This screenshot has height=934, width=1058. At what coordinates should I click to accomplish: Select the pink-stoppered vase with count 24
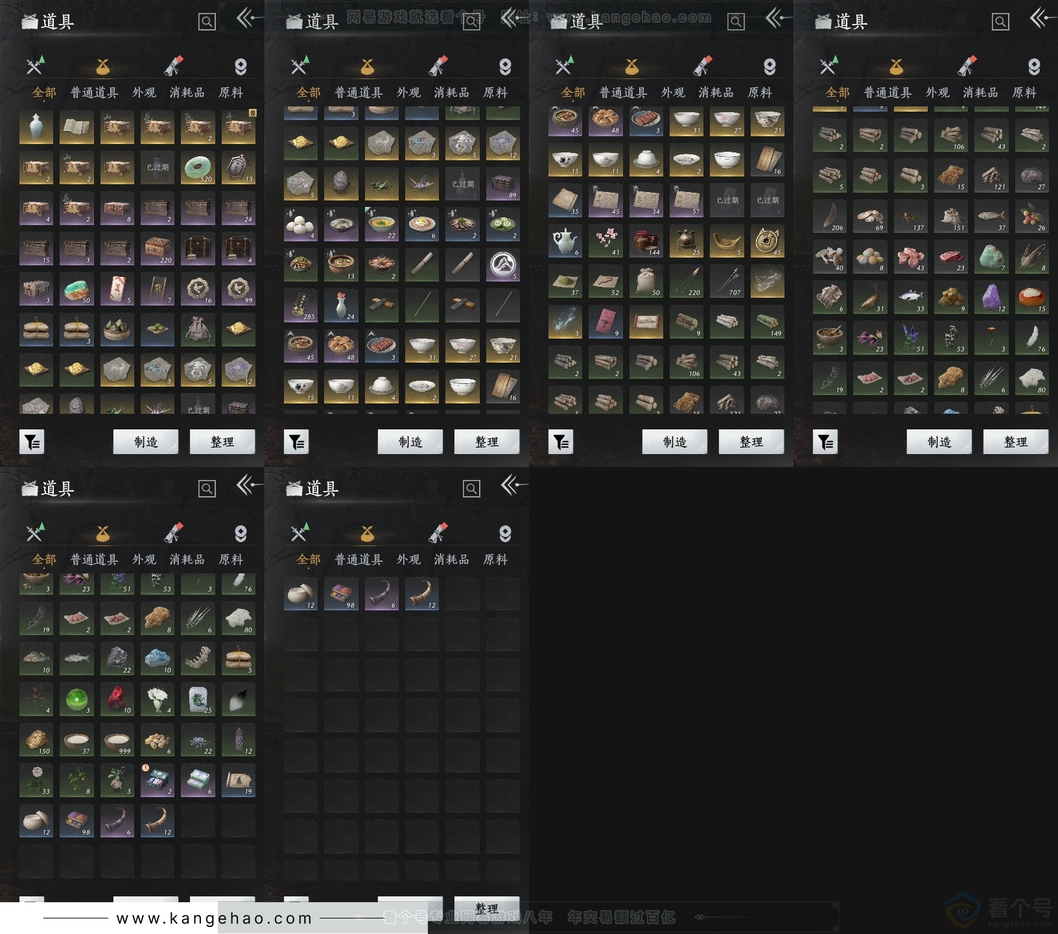[341, 305]
